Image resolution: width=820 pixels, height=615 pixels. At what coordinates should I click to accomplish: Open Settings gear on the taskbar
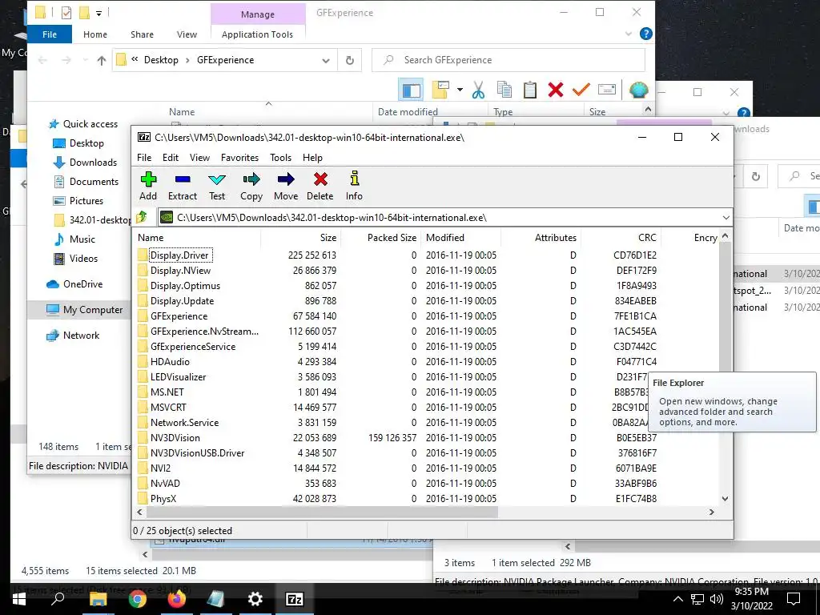pyautogui.click(x=255, y=599)
